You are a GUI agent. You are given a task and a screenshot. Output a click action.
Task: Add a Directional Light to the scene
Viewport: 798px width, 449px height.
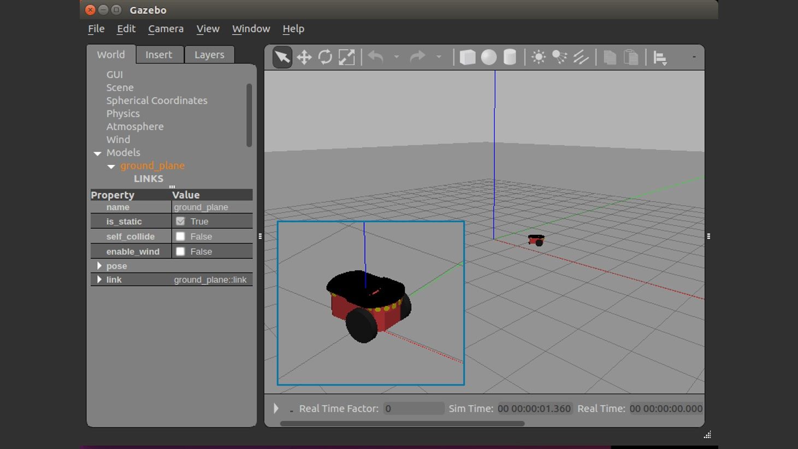tap(580, 57)
